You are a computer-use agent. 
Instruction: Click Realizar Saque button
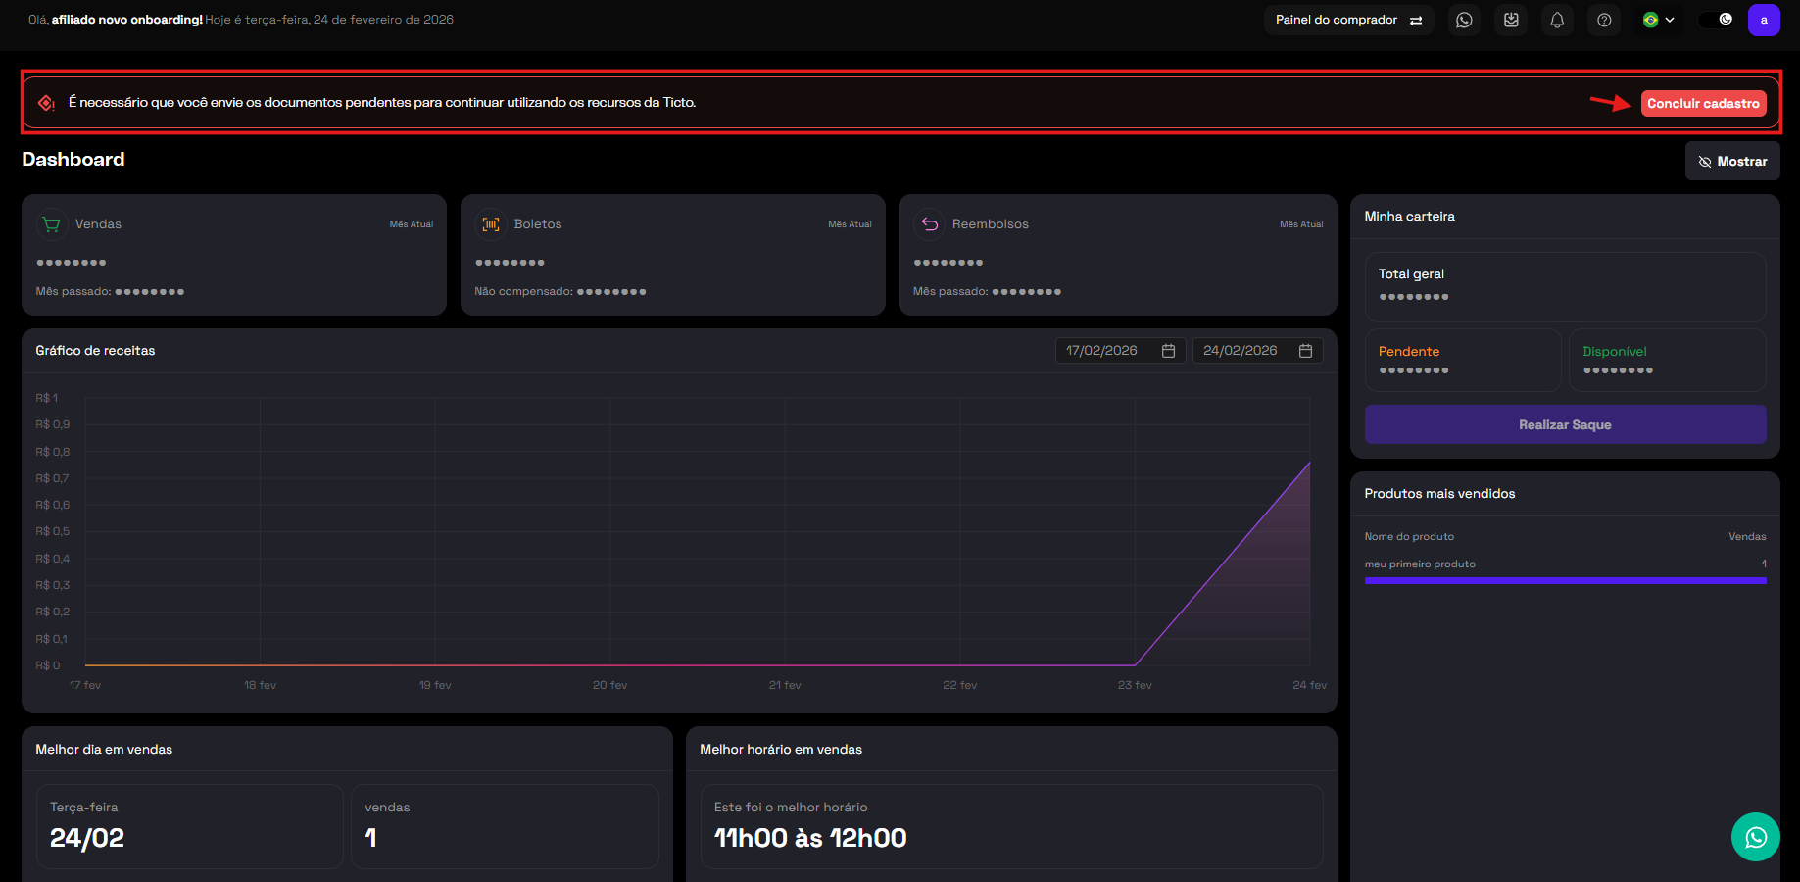(x=1565, y=424)
